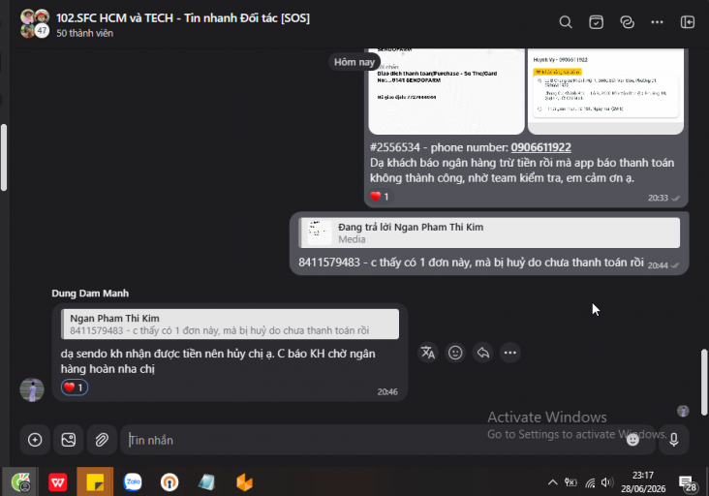Open the volume speaker tray icon
The height and width of the screenshot is (496, 709).
coord(606,482)
